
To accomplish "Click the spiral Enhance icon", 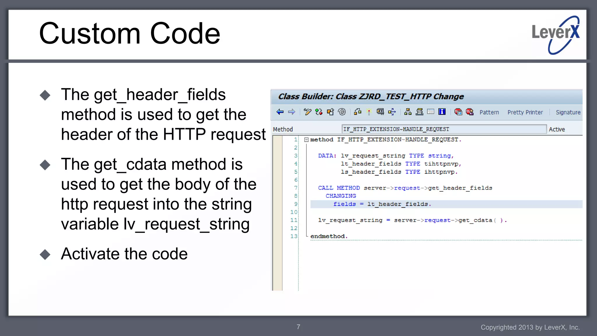I will coord(342,112).
